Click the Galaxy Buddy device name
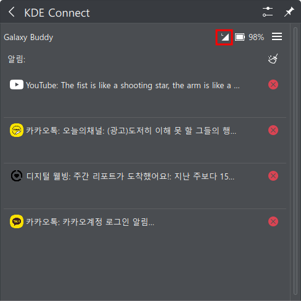Viewport: 301px width, 301px height. (x=28, y=38)
